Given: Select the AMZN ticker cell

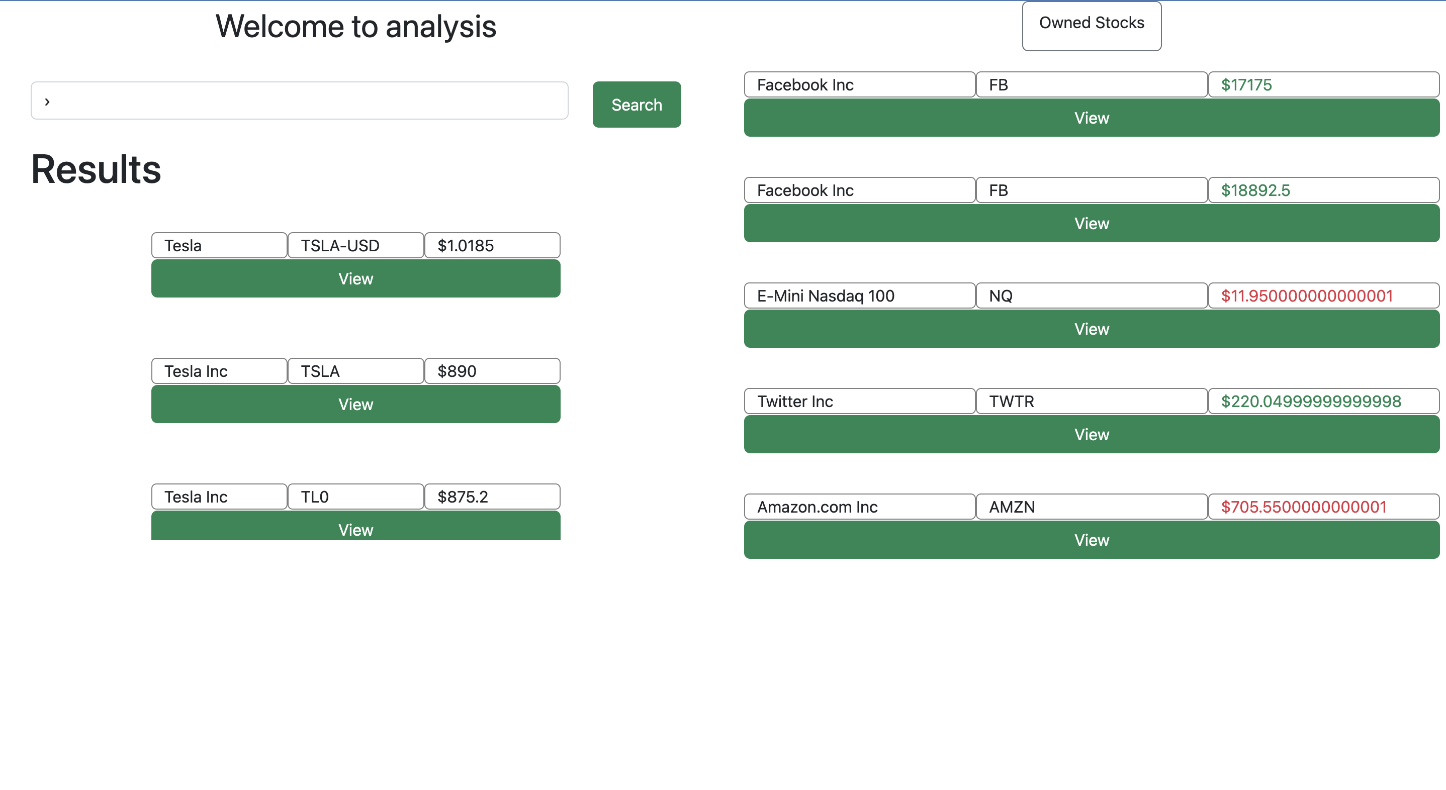Looking at the screenshot, I should coord(1091,507).
